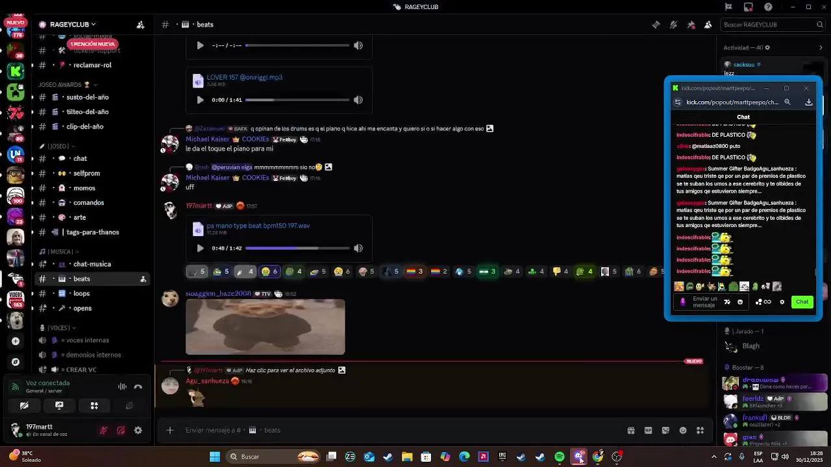The width and height of the screenshot is (831, 467).
Task: Undeafen the headphones
Action: (x=121, y=430)
